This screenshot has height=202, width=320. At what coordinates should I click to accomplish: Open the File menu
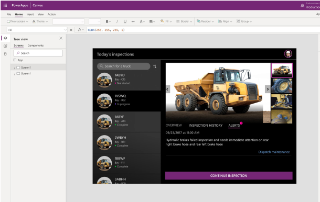click(9, 14)
